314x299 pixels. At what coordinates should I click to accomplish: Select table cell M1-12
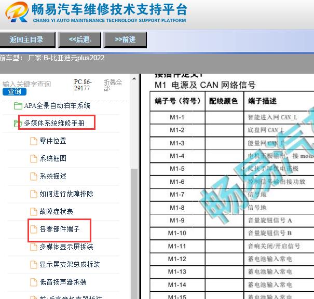[177, 259]
